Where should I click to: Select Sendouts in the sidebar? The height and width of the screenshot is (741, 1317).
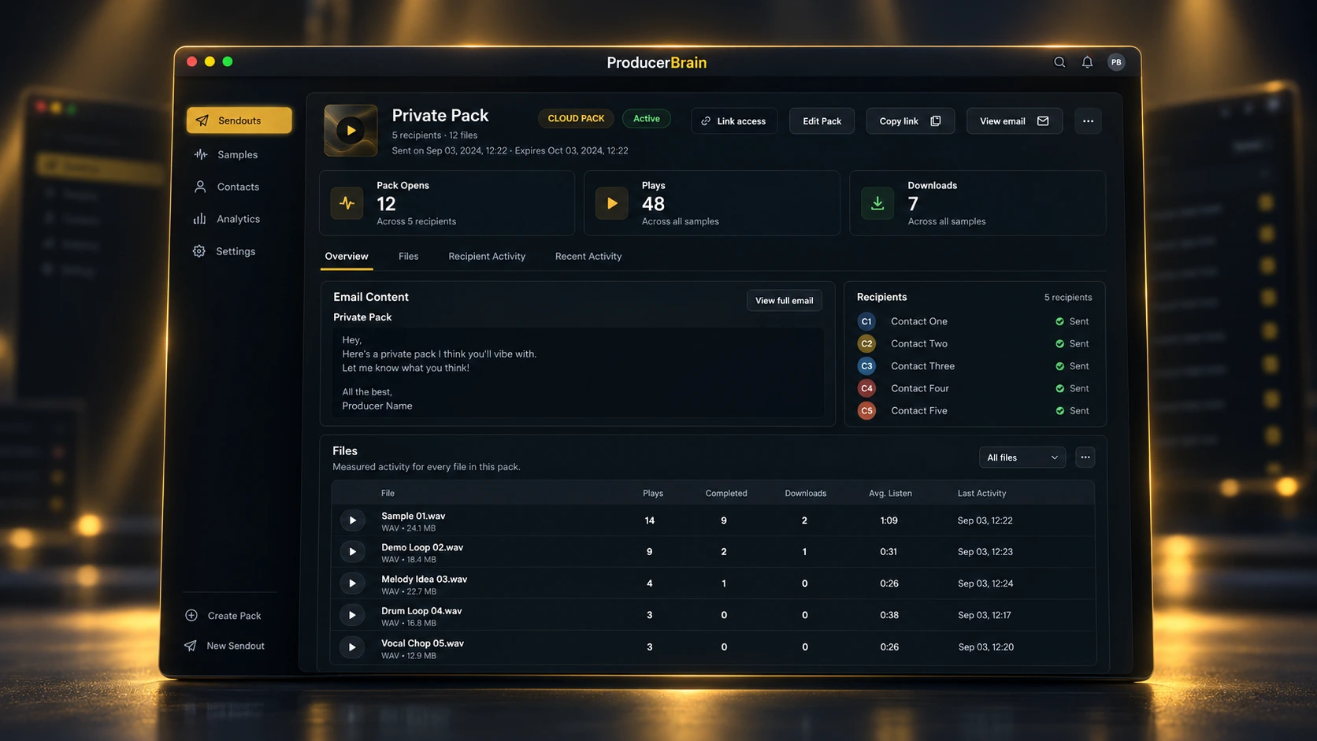point(239,120)
